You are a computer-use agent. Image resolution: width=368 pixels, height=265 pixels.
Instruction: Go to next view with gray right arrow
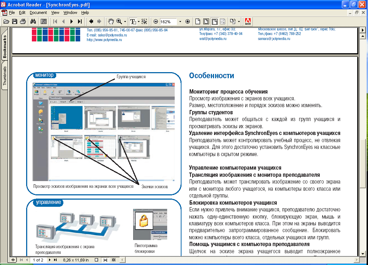(x=99, y=21)
